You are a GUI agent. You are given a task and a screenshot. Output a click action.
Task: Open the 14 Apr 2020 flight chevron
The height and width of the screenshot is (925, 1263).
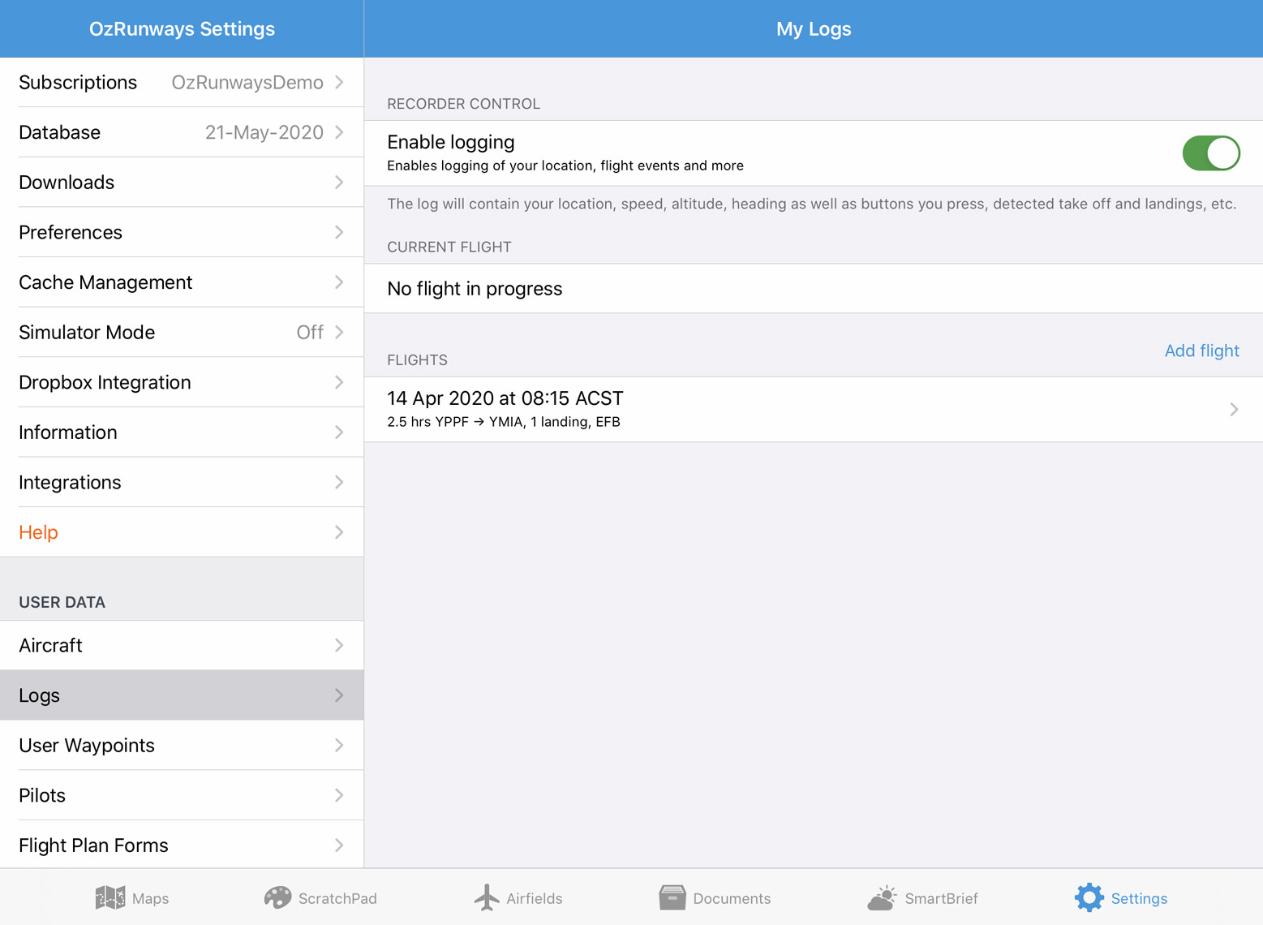[1234, 410]
